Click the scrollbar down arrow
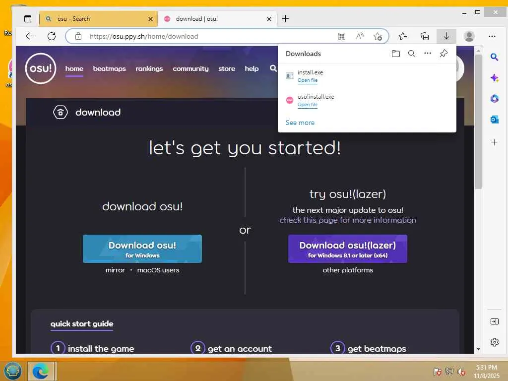The height and width of the screenshot is (381, 508). click(x=478, y=349)
